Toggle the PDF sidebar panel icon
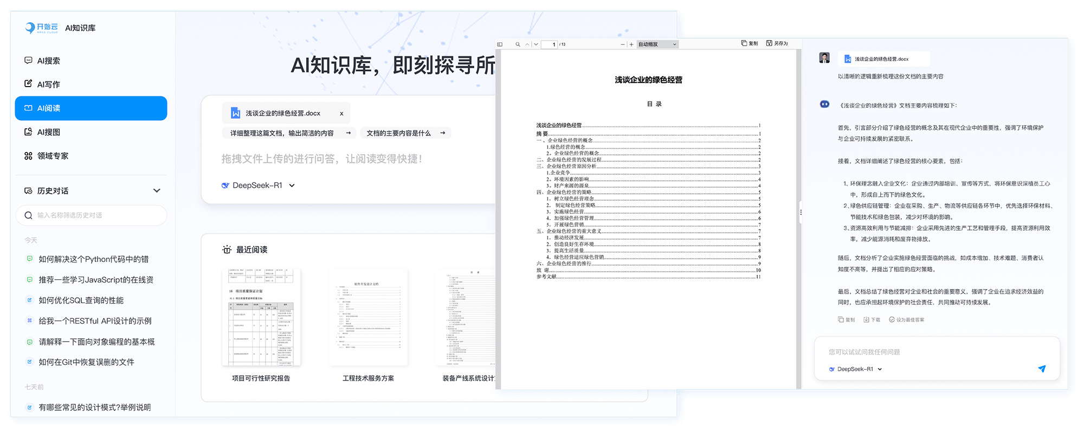This screenshot has width=1084, height=433. 500,44
